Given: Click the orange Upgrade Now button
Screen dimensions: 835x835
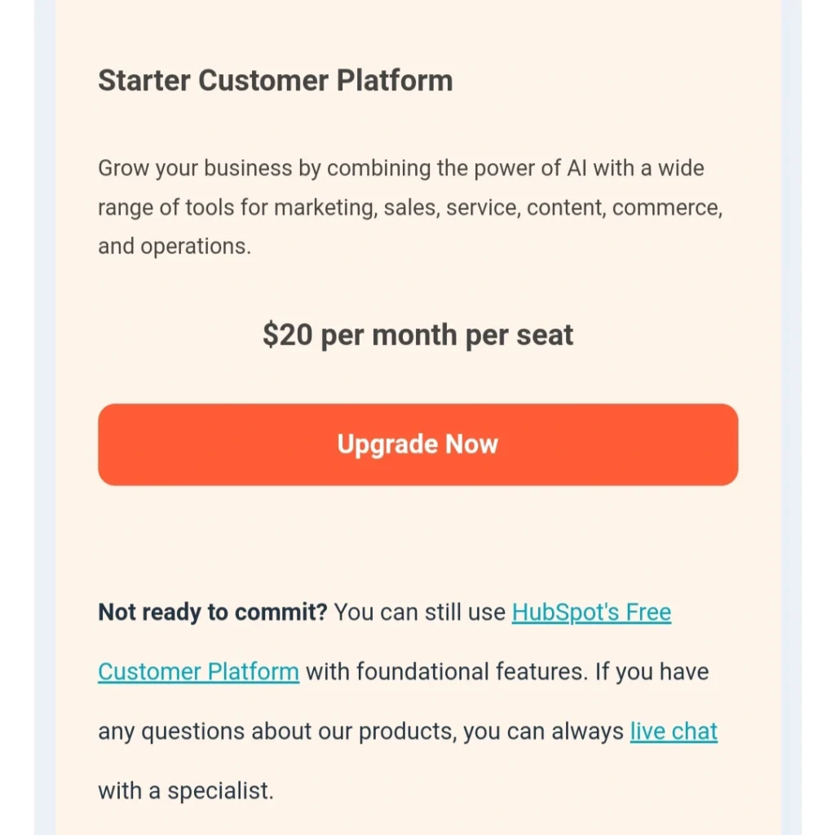Looking at the screenshot, I should (417, 444).
